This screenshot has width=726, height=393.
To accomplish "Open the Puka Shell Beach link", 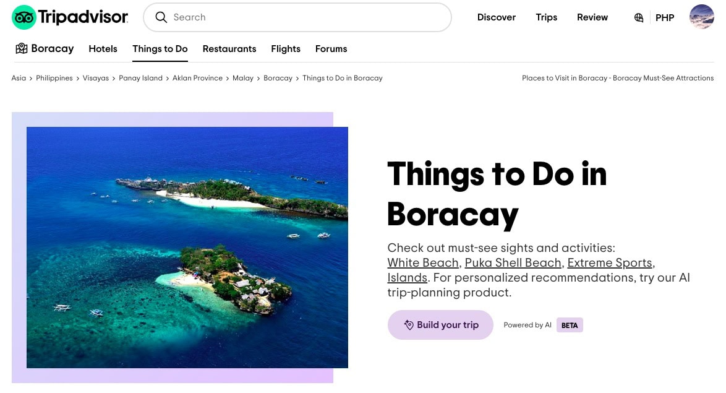I will 513,262.
